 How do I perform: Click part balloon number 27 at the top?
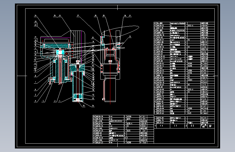point(78,16)
